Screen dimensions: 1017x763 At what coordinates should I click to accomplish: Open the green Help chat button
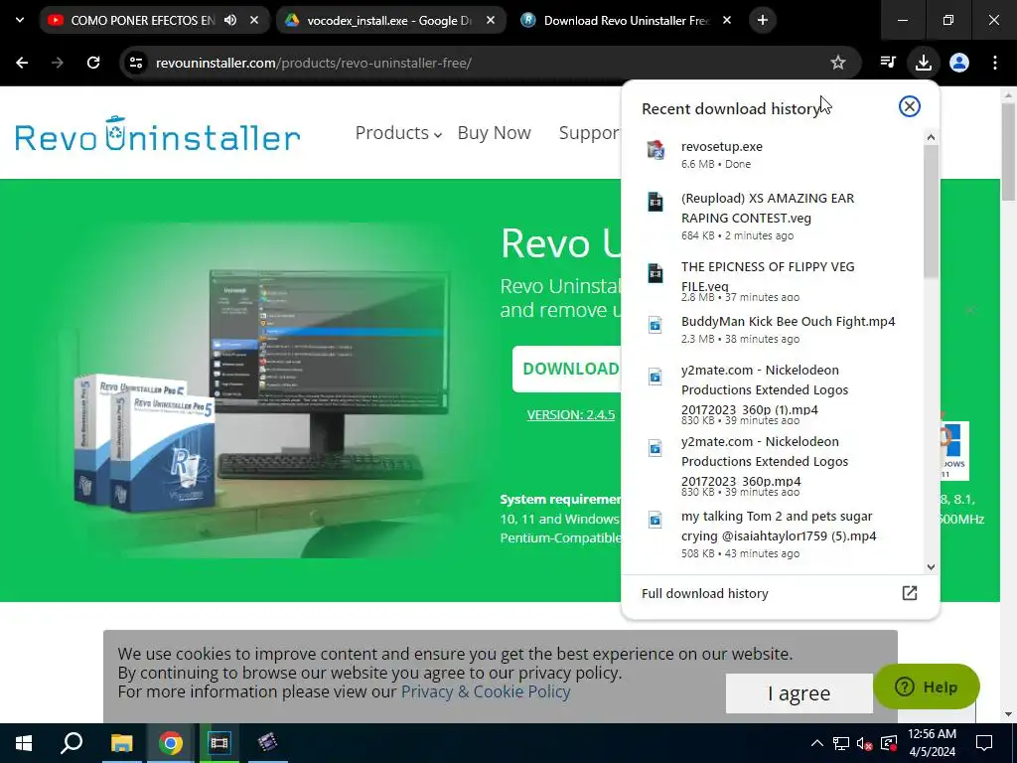pos(926,687)
